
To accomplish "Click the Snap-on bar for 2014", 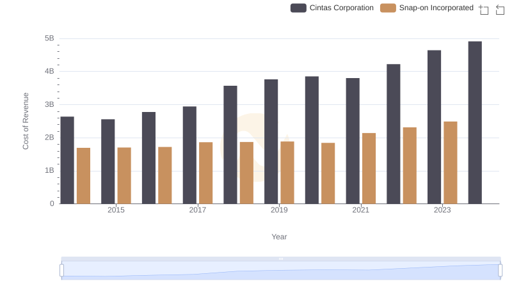I will click(x=84, y=176).
